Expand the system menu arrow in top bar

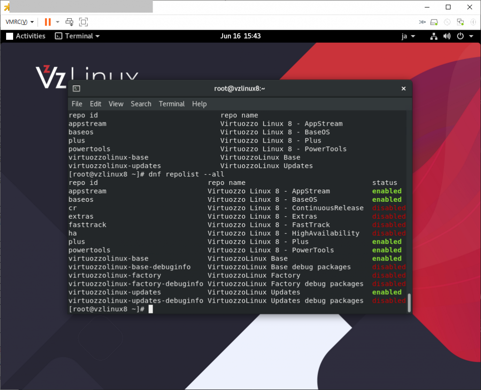(471, 36)
